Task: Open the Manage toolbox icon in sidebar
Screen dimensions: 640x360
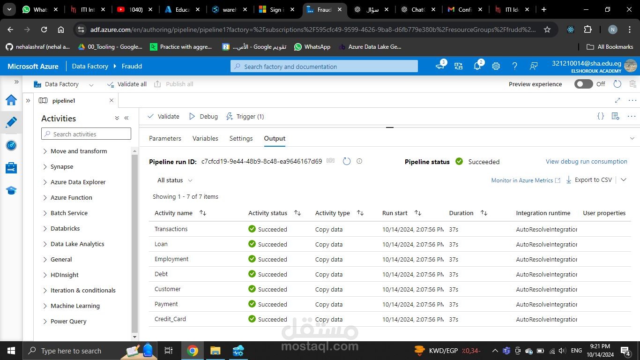Action: (x=11, y=168)
